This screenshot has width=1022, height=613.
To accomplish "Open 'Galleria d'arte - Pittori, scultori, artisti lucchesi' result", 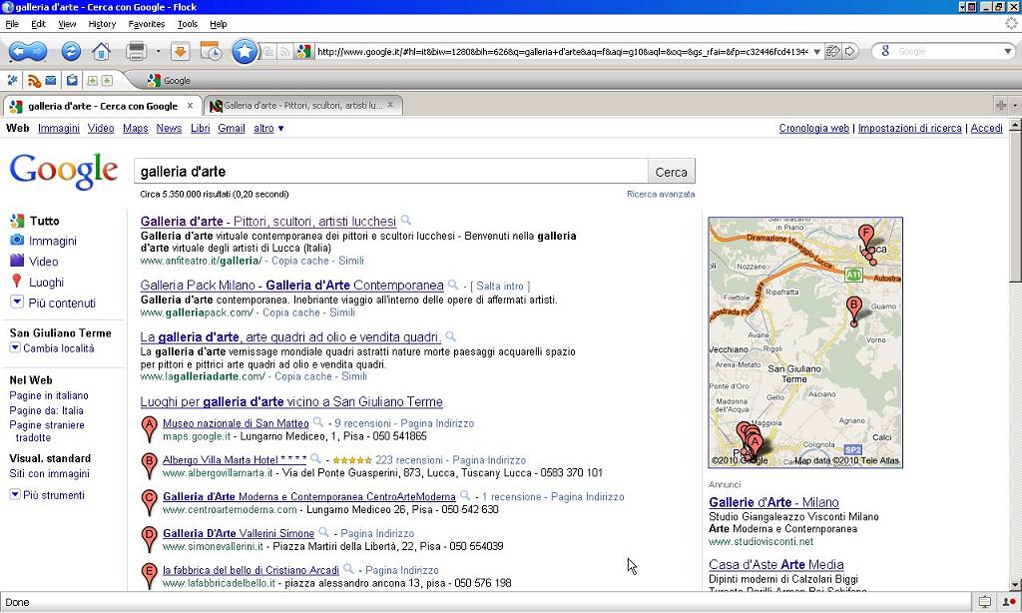I will [x=267, y=221].
